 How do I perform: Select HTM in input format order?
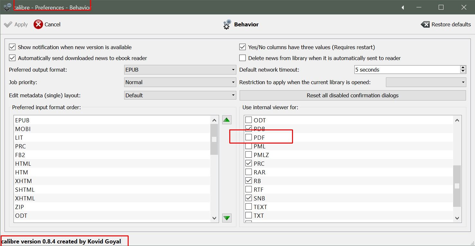112,172
